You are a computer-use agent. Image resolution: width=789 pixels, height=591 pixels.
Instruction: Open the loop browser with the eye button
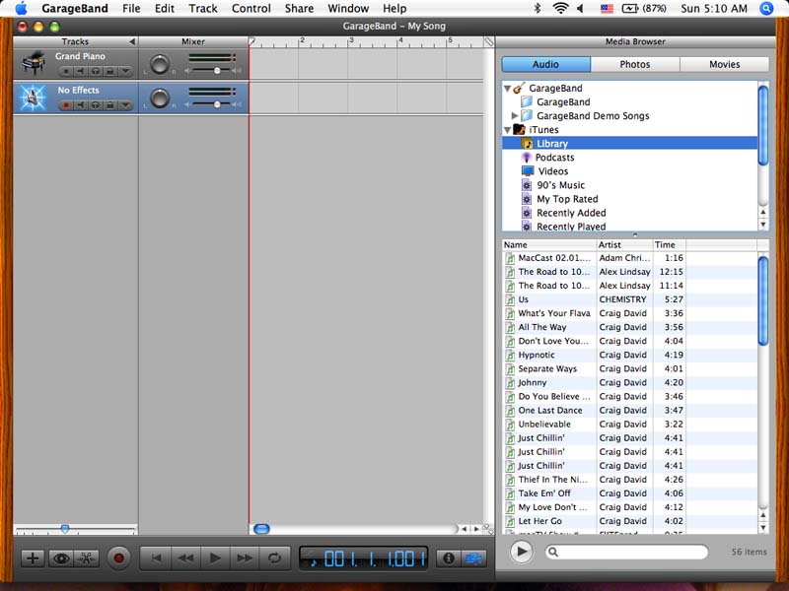[61, 558]
